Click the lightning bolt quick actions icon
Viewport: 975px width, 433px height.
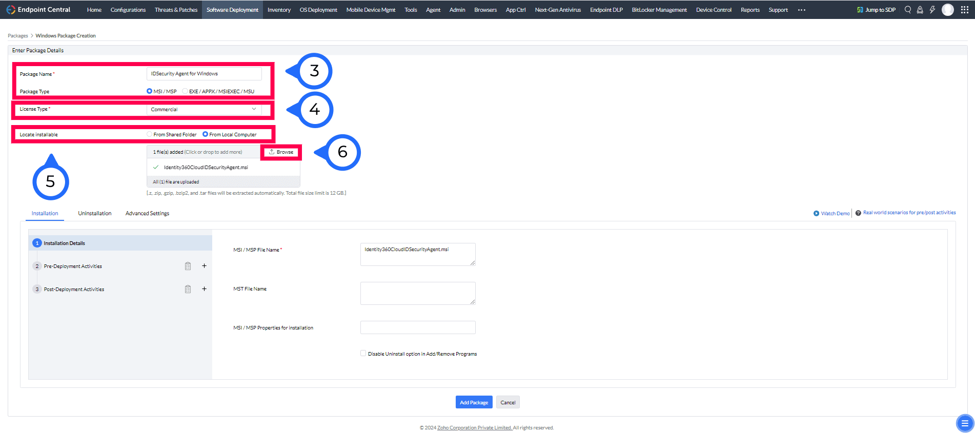[x=932, y=10]
